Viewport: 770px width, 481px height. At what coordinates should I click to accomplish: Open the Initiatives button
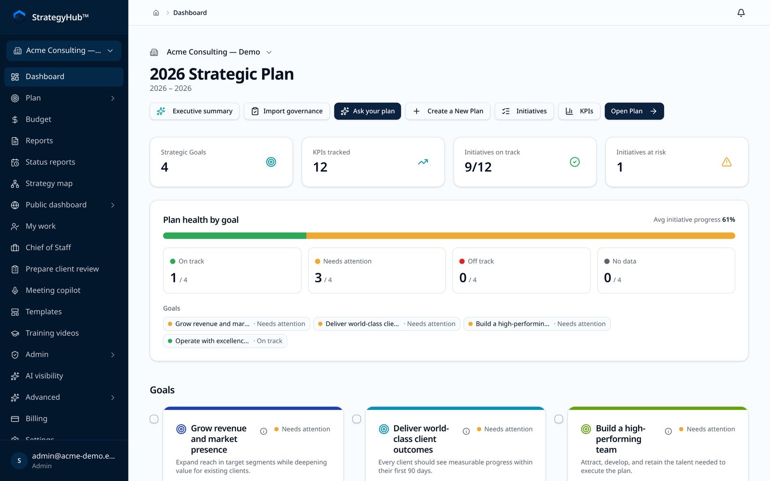(x=524, y=111)
